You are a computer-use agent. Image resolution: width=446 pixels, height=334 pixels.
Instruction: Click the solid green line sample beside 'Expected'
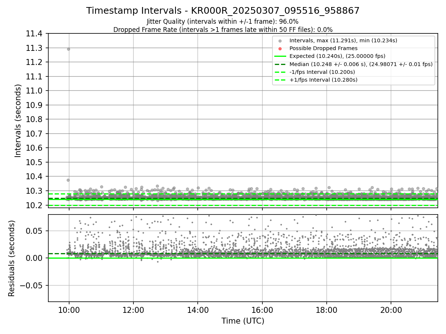280,56
